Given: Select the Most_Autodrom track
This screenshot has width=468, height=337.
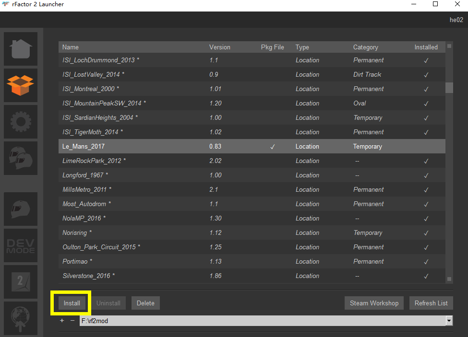Looking at the screenshot, I should [x=252, y=204].
